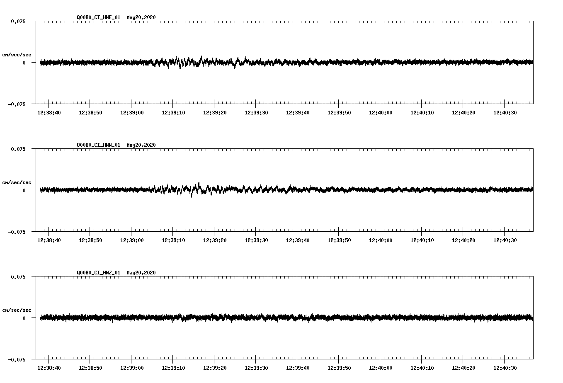
Task: Select the 0.075 label on HNZ plot
Action: (18, 276)
